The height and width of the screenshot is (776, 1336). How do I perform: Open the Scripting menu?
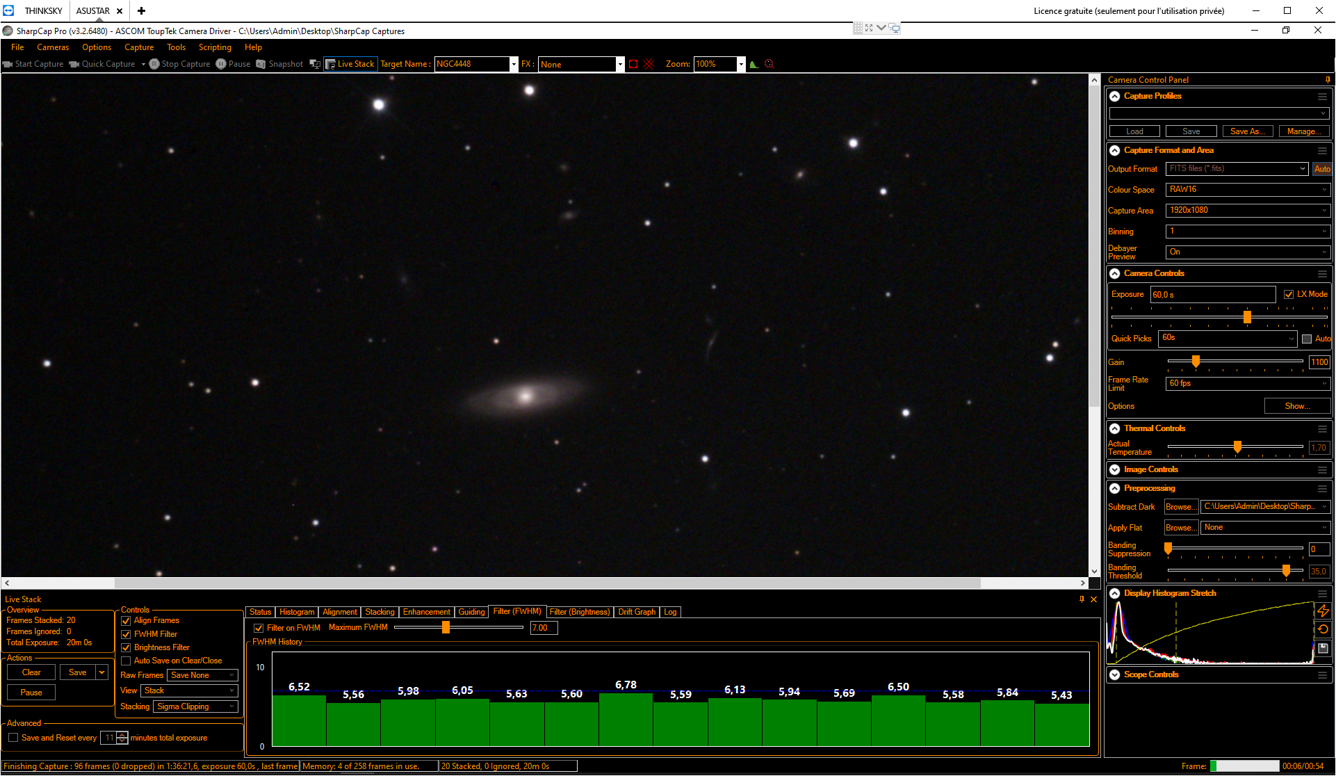point(215,47)
